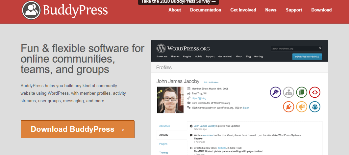Click the green documents badge icon

[302, 92]
